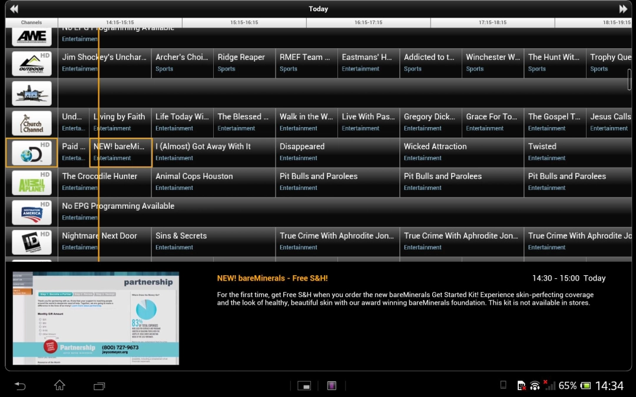This screenshot has height=397, width=636.
Task: Tap the previous day double-arrow icon
Action: click(x=14, y=9)
